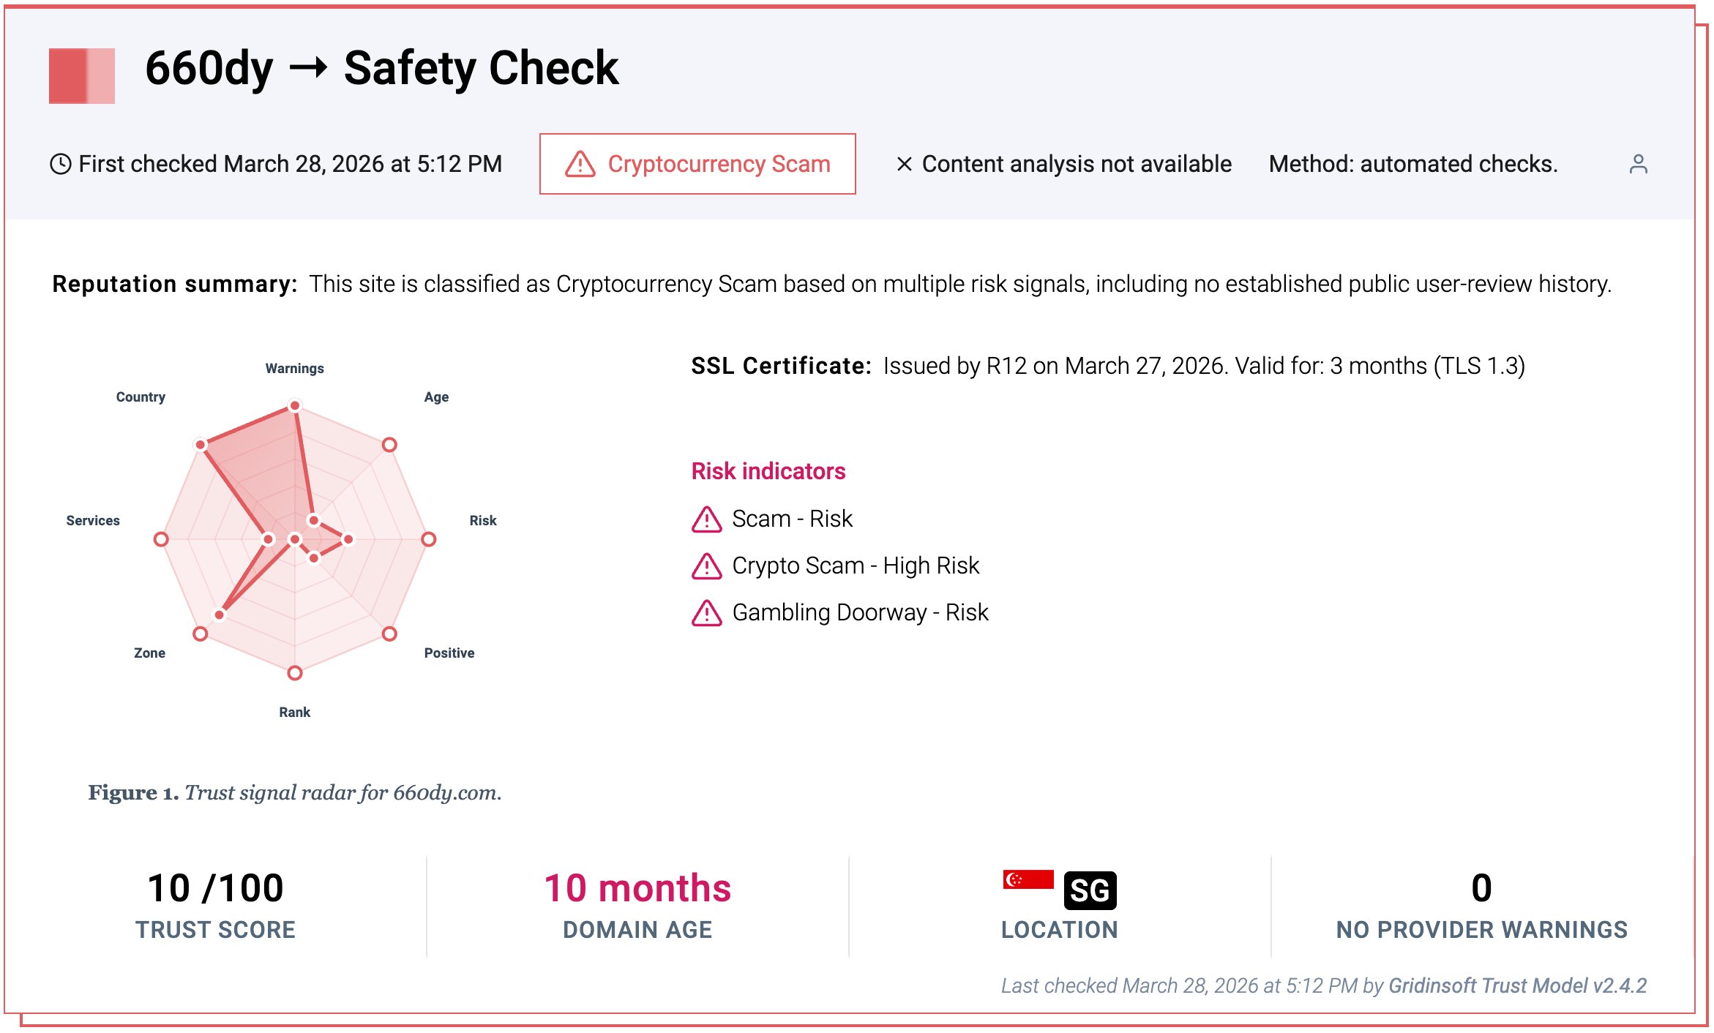
Task: Click the Risk indicators heading
Action: [x=768, y=471]
